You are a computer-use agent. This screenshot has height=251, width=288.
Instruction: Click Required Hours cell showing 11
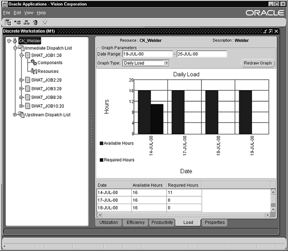click(x=184, y=193)
